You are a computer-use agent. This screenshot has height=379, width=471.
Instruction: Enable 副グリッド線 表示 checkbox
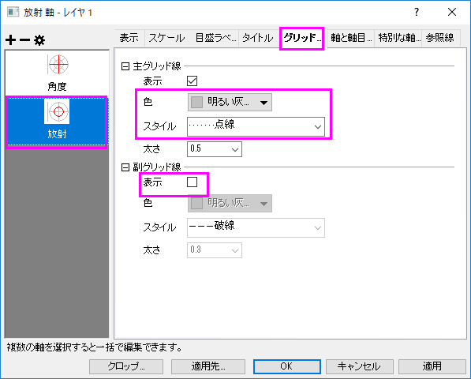coord(193,182)
